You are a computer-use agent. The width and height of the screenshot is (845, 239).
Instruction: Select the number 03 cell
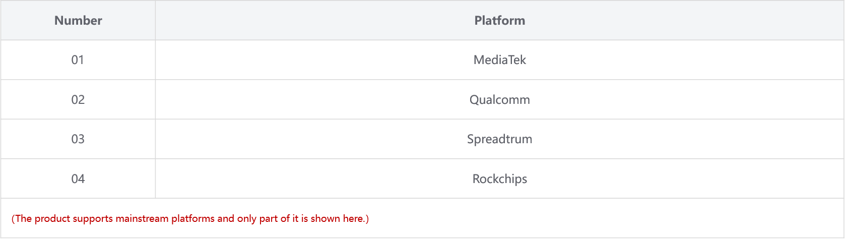click(x=78, y=139)
